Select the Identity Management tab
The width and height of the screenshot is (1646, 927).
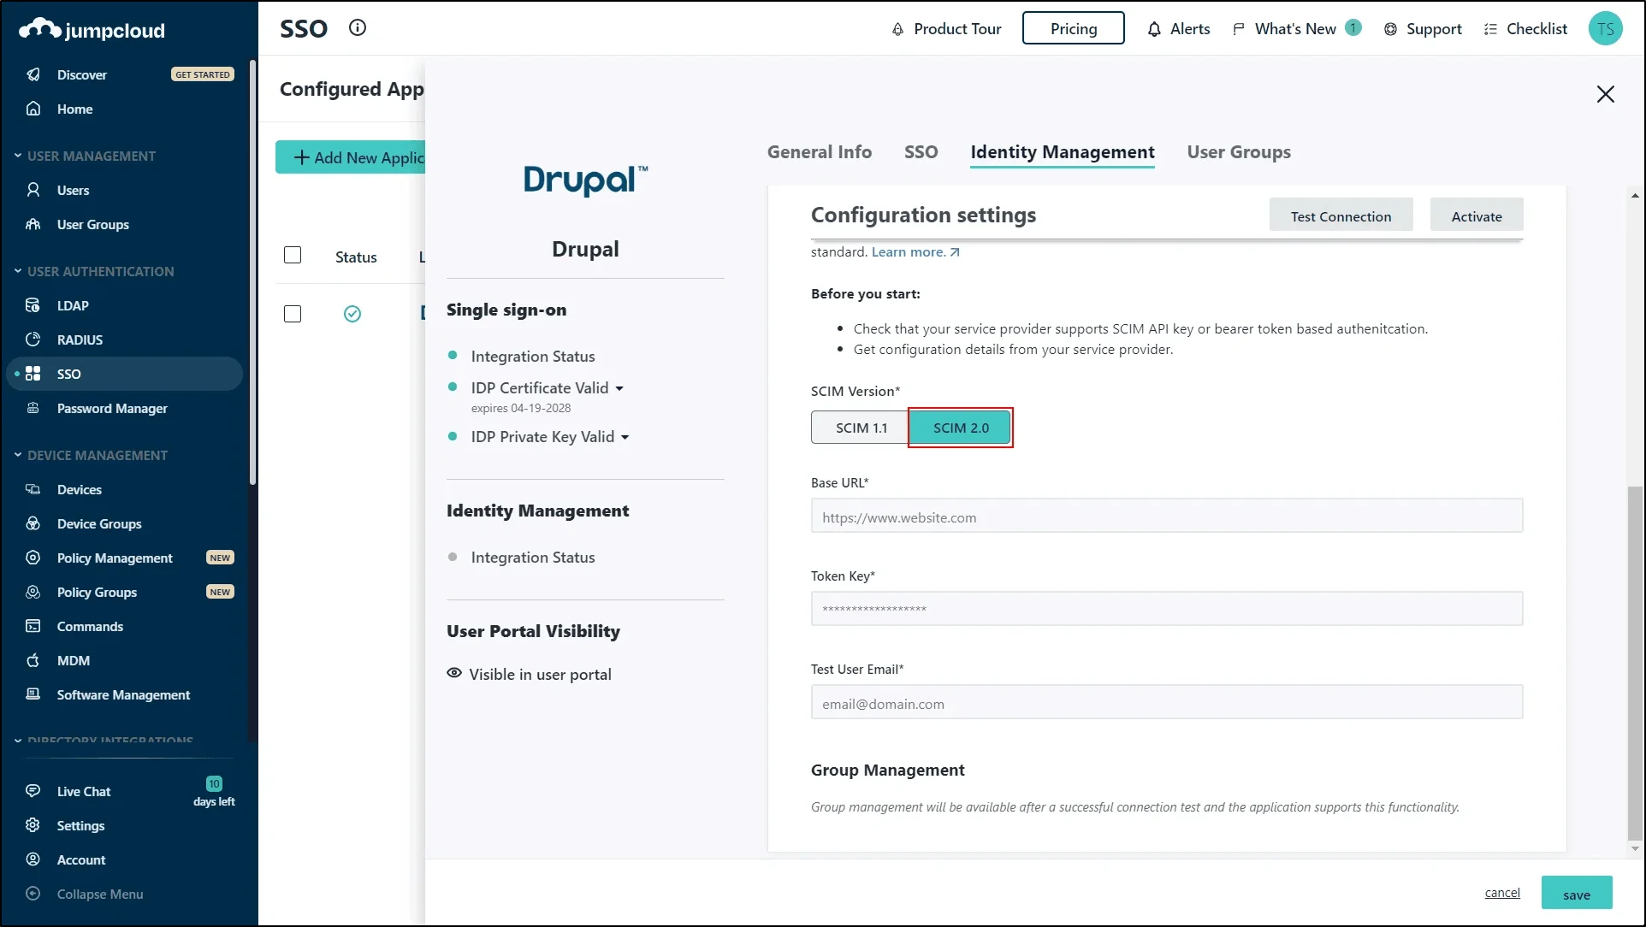click(1062, 151)
